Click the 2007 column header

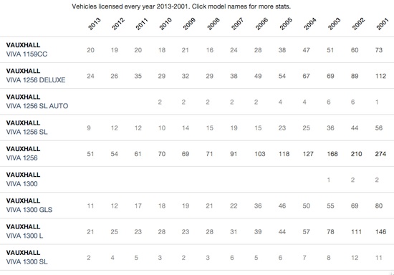click(x=237, y=24)
